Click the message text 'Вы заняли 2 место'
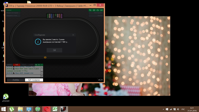This screenshot has width=199, height=112. click(50, 40)
